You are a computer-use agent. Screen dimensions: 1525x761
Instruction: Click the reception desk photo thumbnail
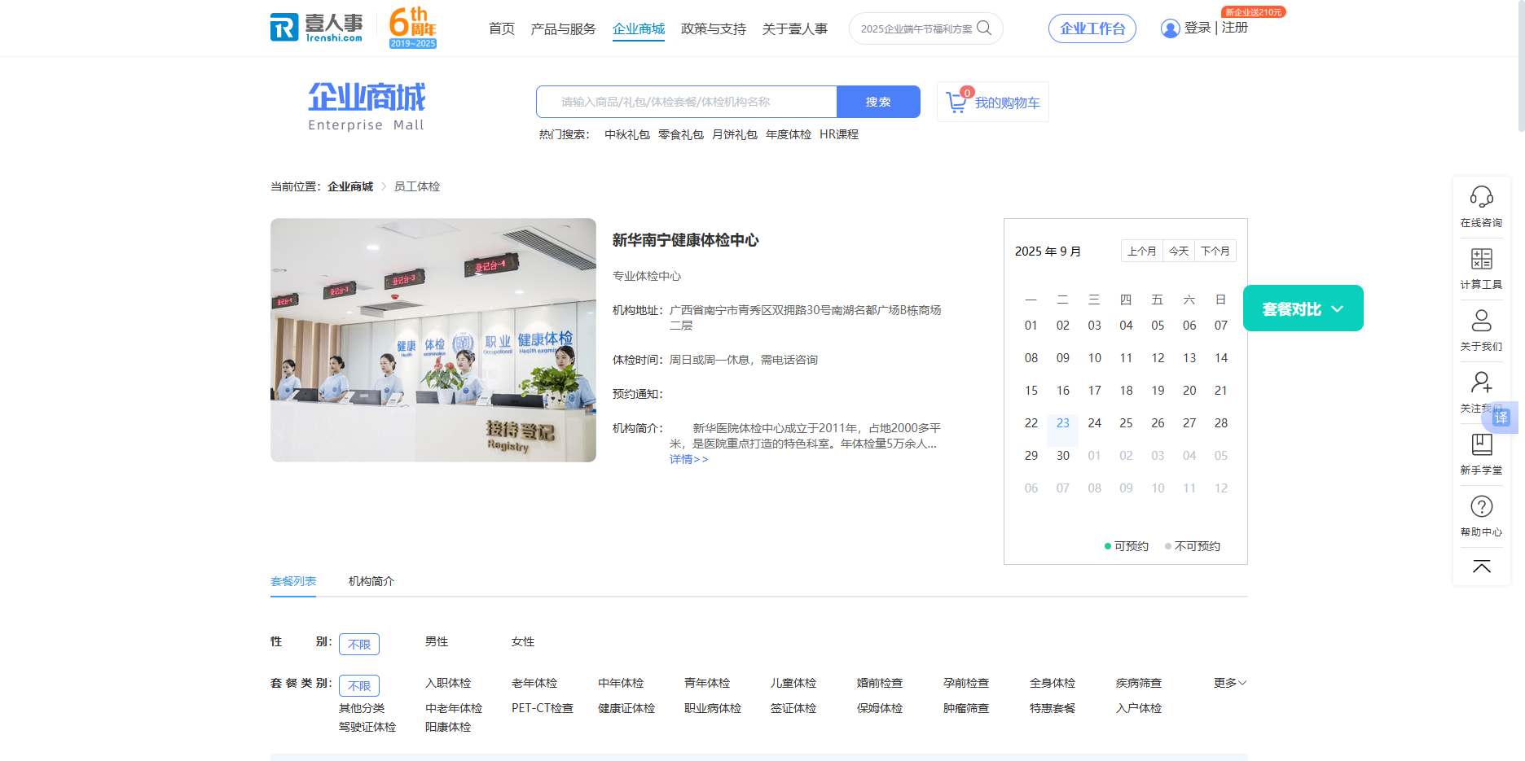pyautogui.click(x=433, y=340)
